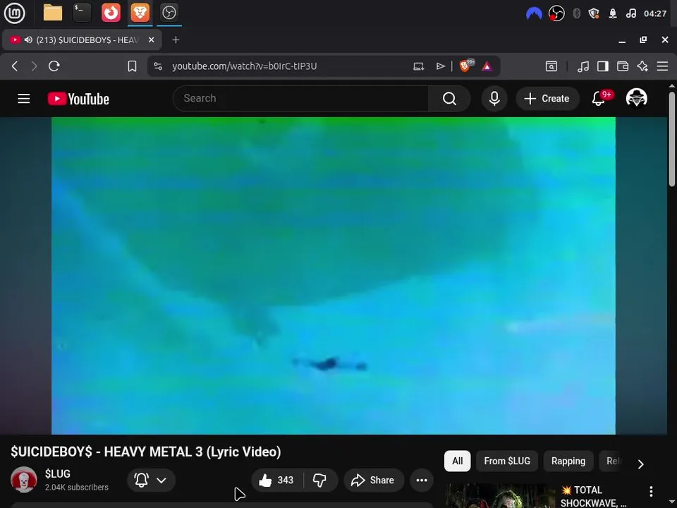Go back to the previous page
The width and height of the screenshot is (677, 508).
pyautogui.click(x=15, y=66)
